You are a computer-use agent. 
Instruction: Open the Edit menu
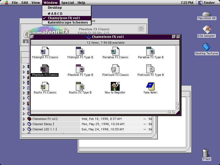25,2
